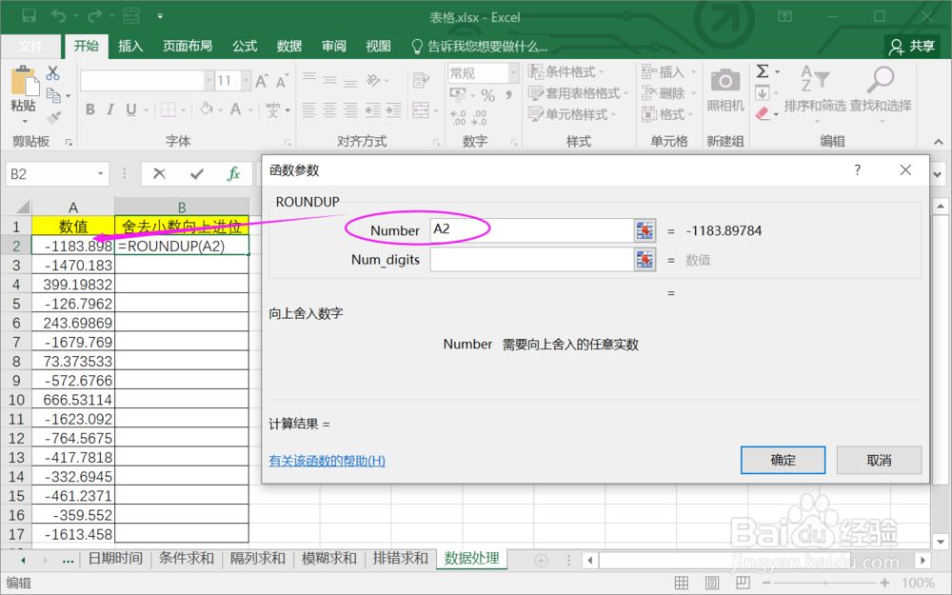Toggle Underline formatting

pos(130,109)
